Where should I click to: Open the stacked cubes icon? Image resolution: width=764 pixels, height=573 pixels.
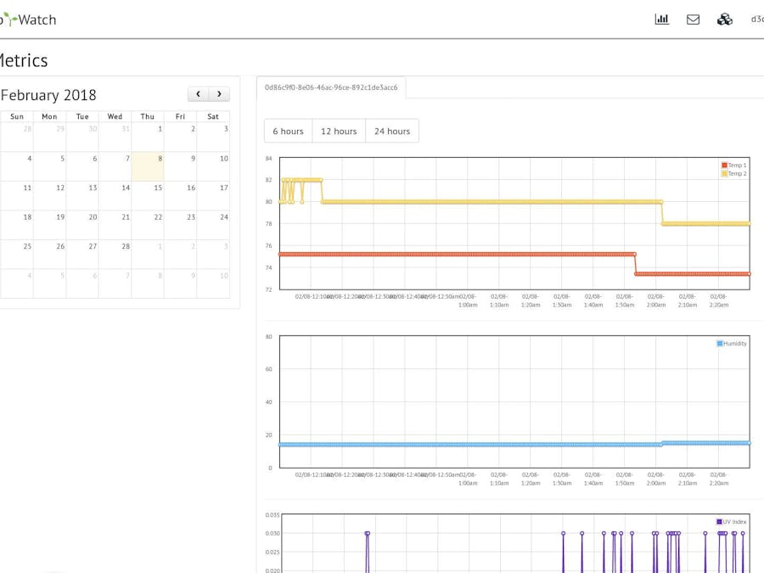[724, 19]
